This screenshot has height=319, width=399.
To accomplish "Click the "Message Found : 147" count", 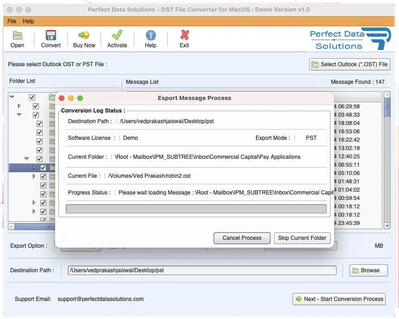I will (x=357, y=82).
